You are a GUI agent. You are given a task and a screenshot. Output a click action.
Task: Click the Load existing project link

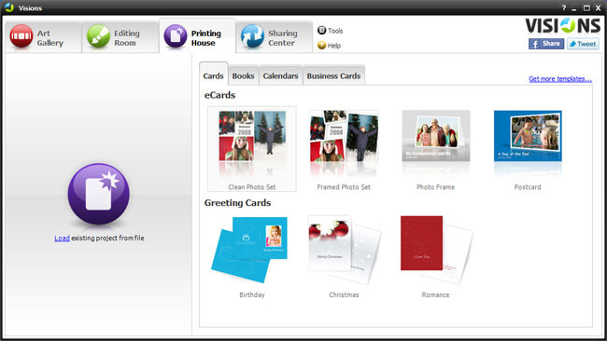click(62, 238)
